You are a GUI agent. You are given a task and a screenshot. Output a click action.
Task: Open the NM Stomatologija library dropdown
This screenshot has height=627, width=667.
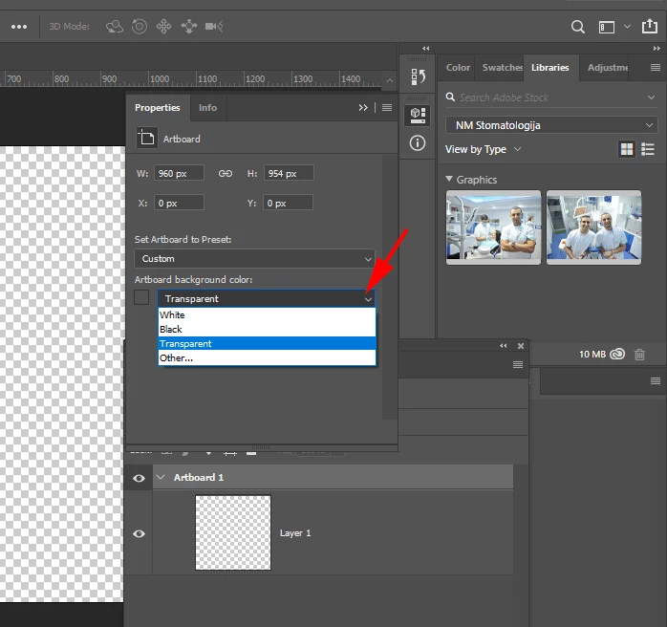(551, 125)
